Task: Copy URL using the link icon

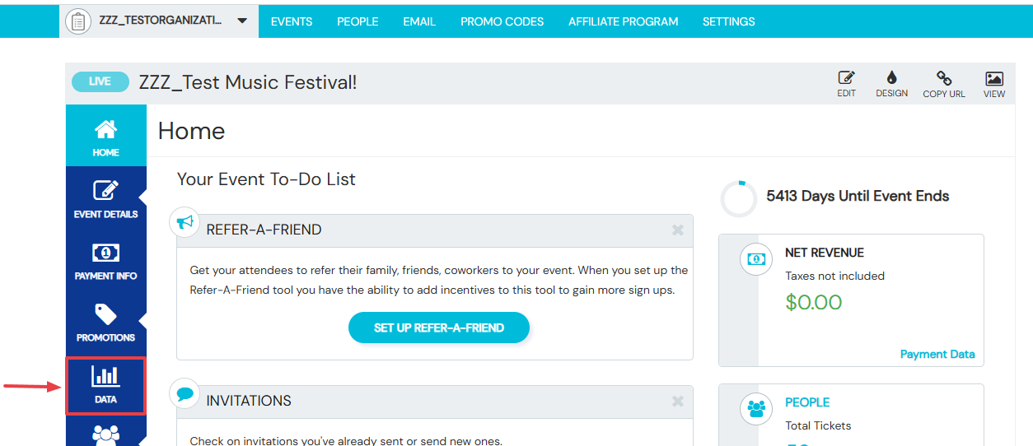Action: pos(944,78)
